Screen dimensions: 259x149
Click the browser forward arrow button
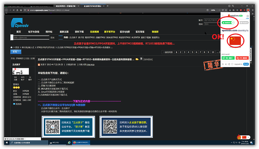point(10,10)
